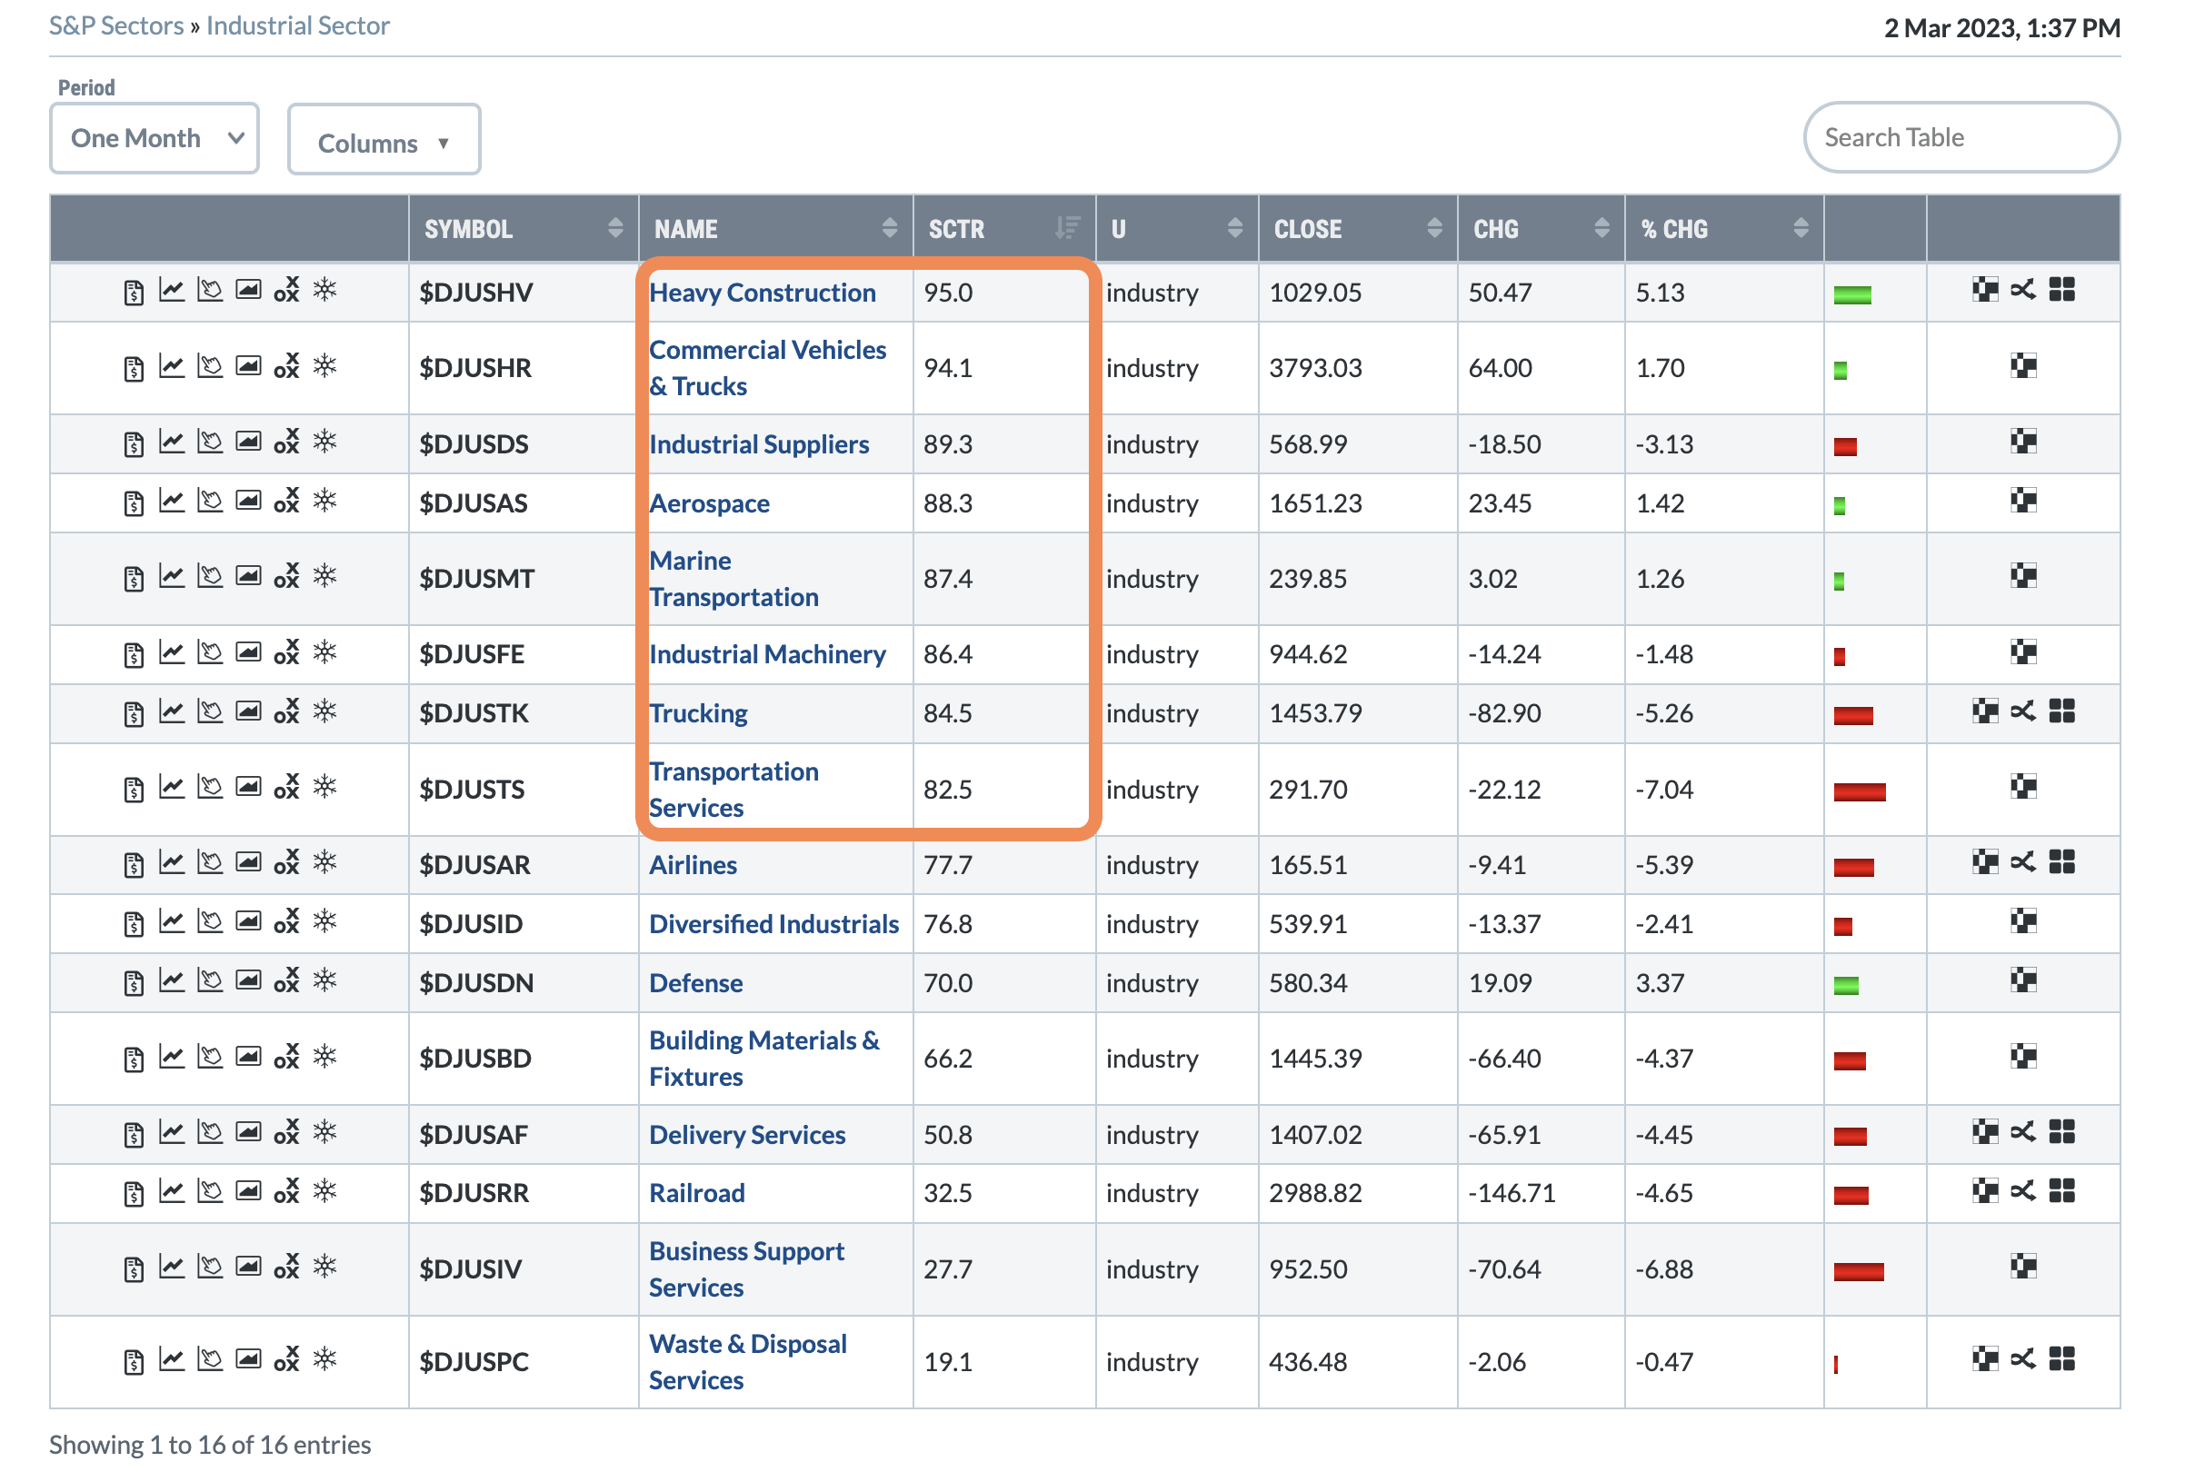Open the Period dropdown showing One Month
Image resolution: width=2205 pixels, height=1472 pixels.
tap(155, 139)
